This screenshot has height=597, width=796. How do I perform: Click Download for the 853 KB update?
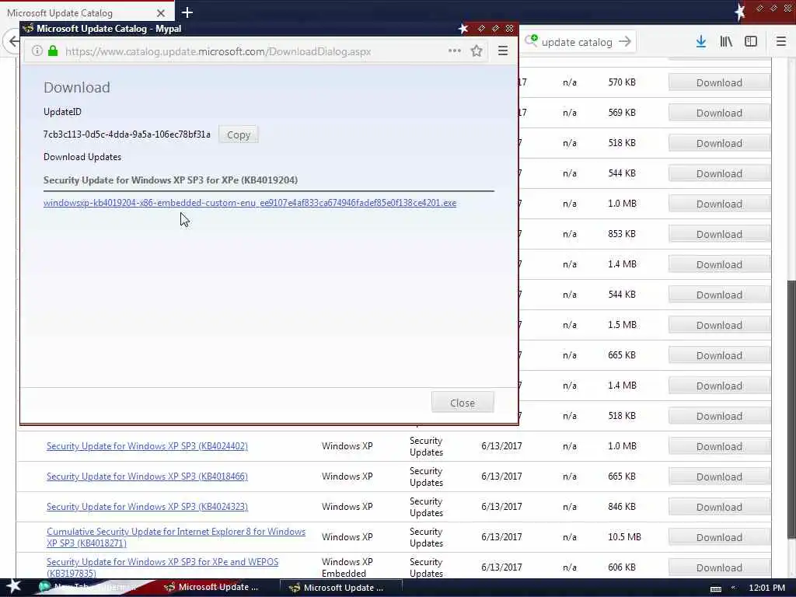pyautogui.click(x=719, y=234)
